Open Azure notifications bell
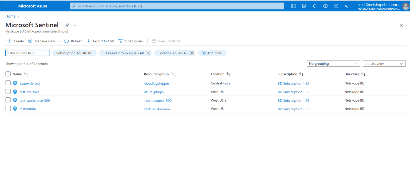410x181 pixels. click(x=314, y=6)
